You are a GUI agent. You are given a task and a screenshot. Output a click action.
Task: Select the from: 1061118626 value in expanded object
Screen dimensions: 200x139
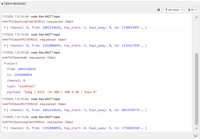[x=27, y=69]
